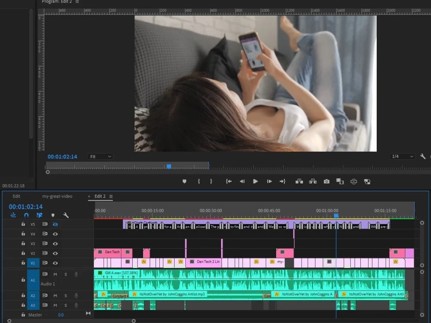Screen dimensions: 431x323
Task: Toggle V1 track visibility eye
Action: point(55,263)
